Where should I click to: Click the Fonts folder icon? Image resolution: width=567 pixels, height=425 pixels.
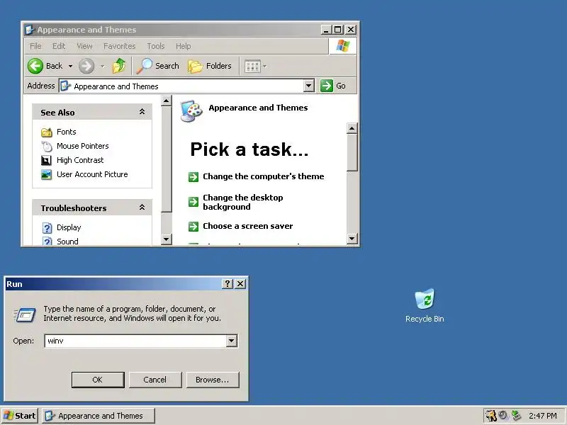tap(47, 132)
